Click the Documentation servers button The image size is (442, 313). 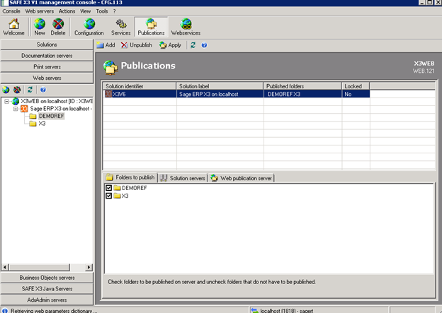click(47, 55)
